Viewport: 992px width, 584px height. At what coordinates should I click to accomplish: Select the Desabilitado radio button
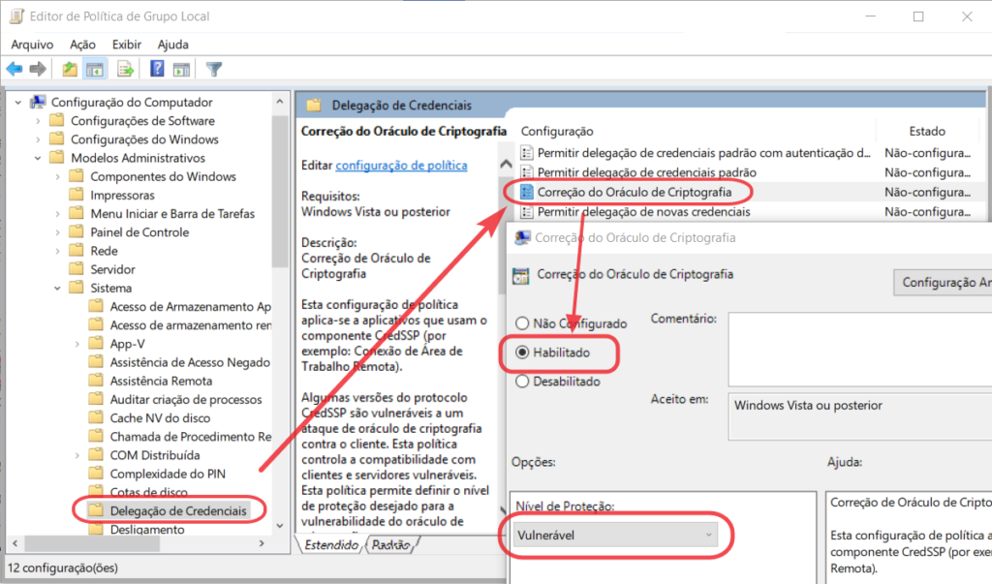[523, 382]
